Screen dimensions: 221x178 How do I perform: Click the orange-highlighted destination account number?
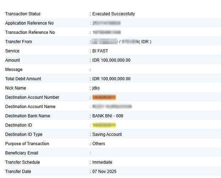pyautogui.click(x=104, y=97)
